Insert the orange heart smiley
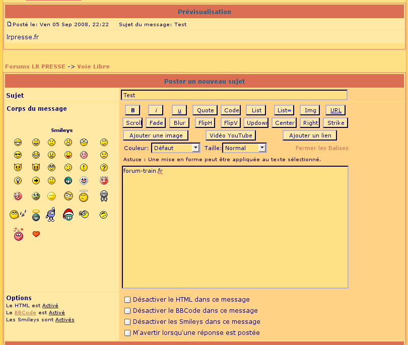This screenshot has width=408, height=345. point(36,234)
